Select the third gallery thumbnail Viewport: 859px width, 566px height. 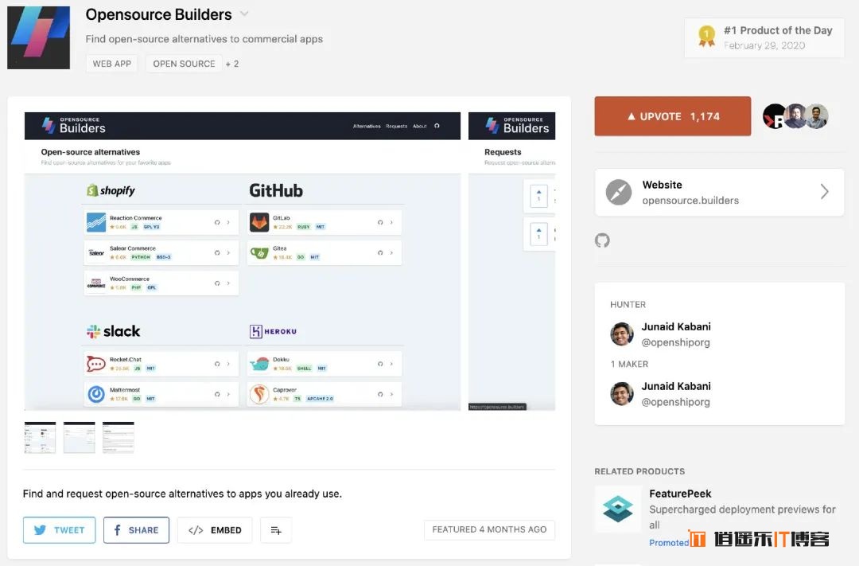(118, 437)
